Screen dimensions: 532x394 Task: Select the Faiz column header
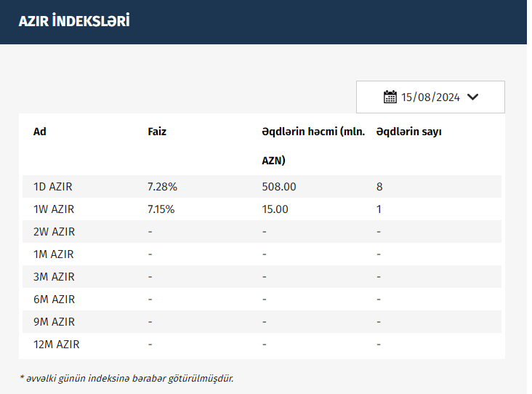[x=157, y=132]
